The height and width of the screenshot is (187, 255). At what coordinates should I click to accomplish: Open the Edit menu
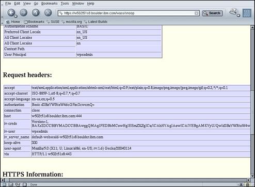(17, 4)
